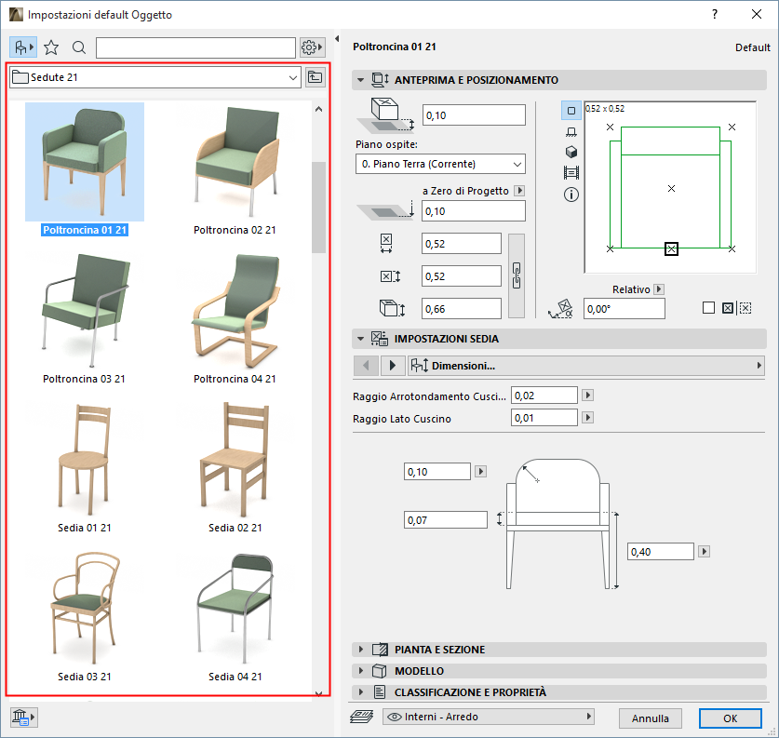Click the folder up-level icon

316,77
